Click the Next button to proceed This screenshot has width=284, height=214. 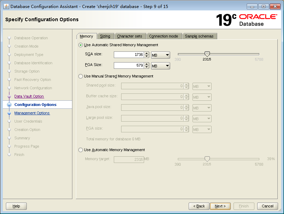tap(220, 206)
